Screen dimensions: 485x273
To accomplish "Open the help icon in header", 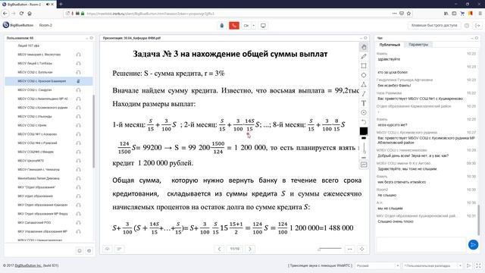I will point(467,25).
